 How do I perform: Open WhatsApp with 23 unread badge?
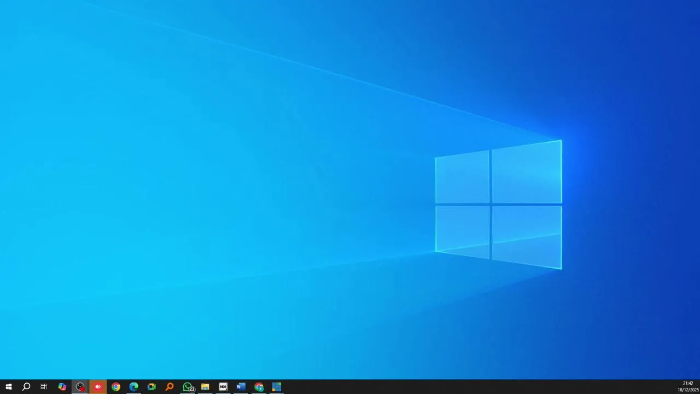pos(188,387)
